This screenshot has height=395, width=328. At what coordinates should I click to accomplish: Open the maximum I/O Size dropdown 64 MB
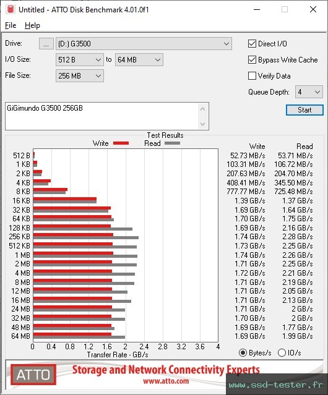tap(139, 60)
